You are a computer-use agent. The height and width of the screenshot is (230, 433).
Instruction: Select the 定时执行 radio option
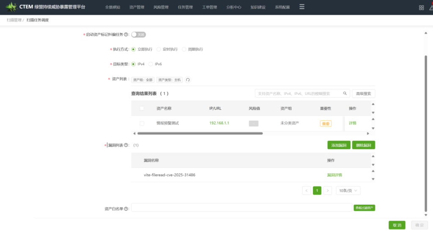pos(159,49)
